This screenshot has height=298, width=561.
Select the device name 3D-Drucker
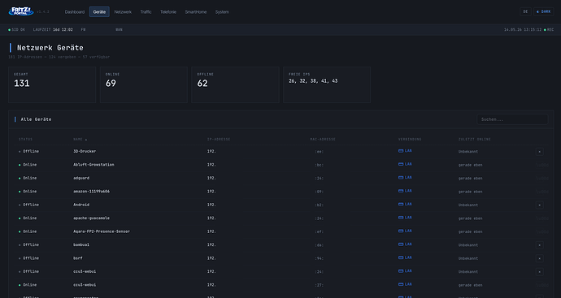tap(85, 152)
